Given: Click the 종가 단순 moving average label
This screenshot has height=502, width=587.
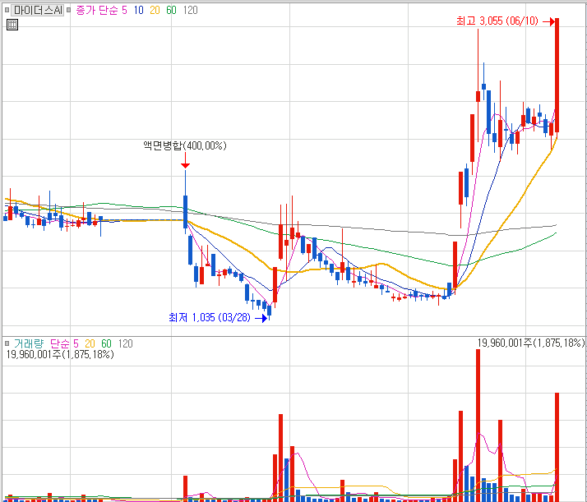Looking at the screenshot, I should tap(97, 10).
